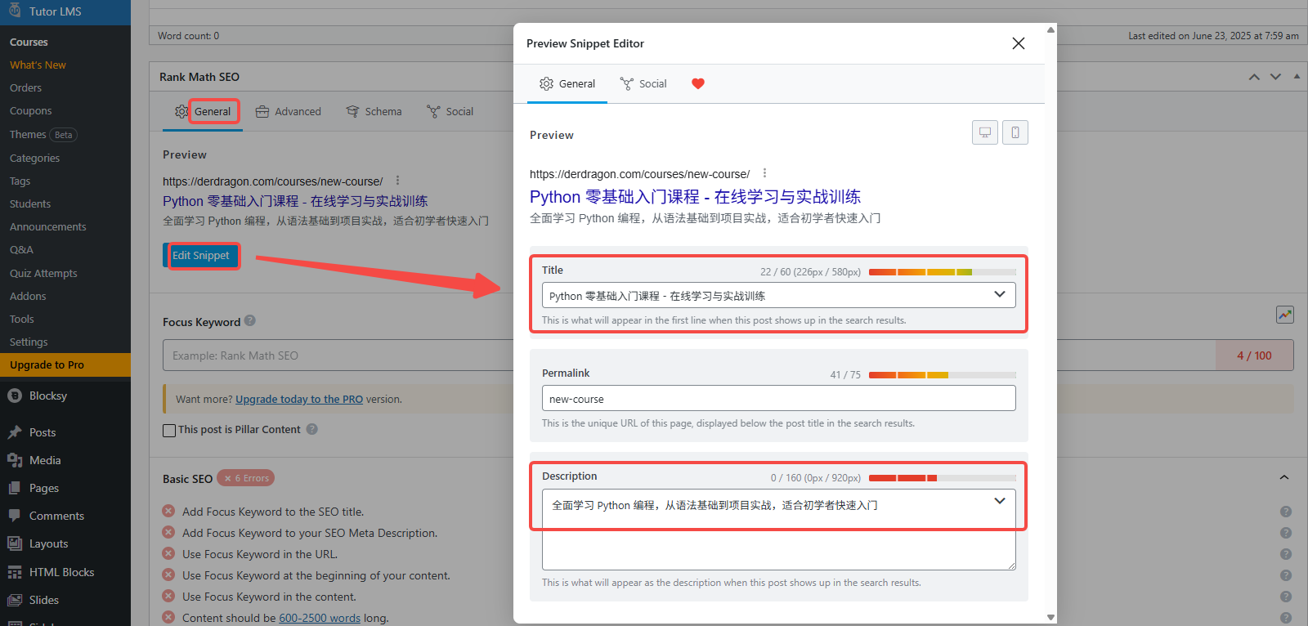Click into the Permalink input field
This screenshot has height=626, width=1308.
pos(777,399)
